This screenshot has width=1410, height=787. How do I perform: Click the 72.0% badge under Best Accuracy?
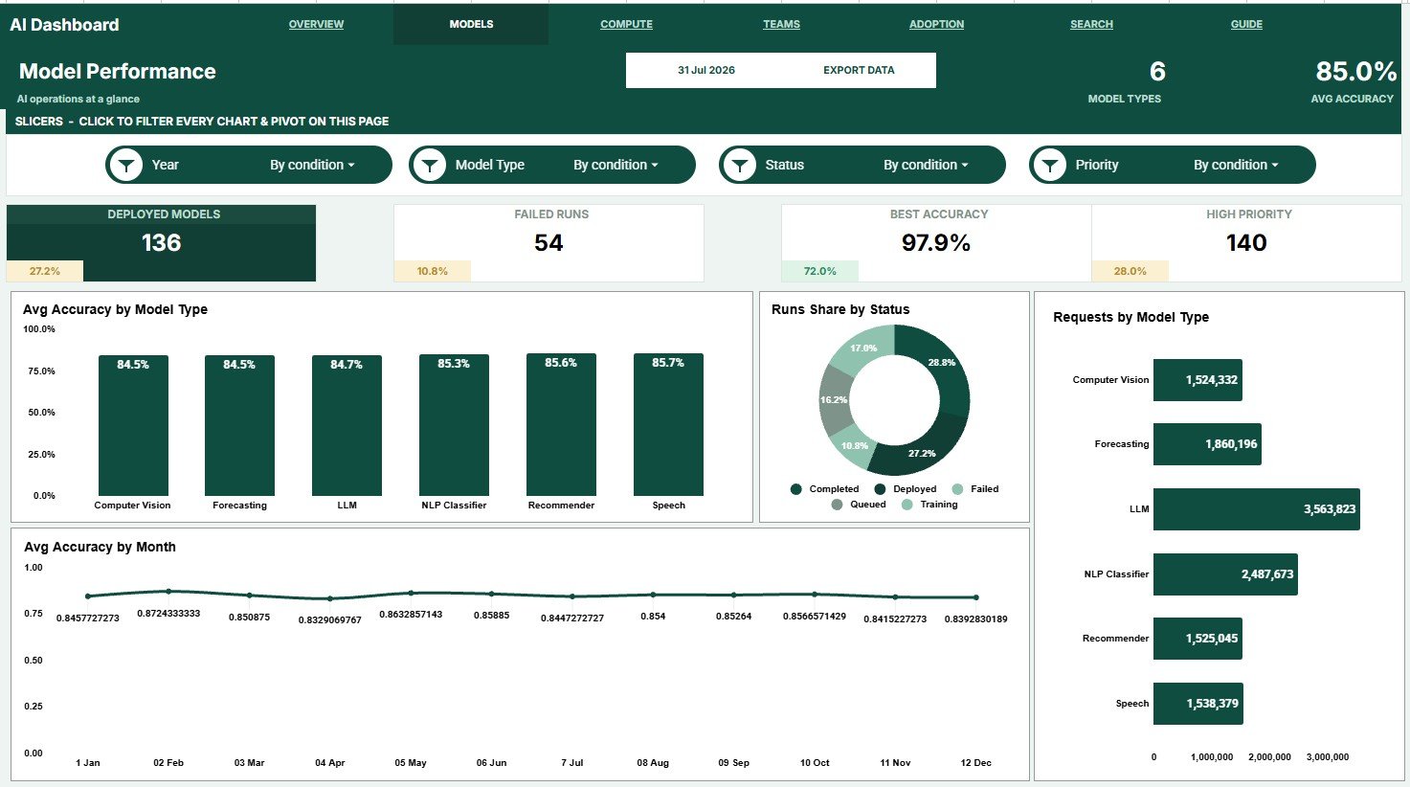[x=820, y=271]
